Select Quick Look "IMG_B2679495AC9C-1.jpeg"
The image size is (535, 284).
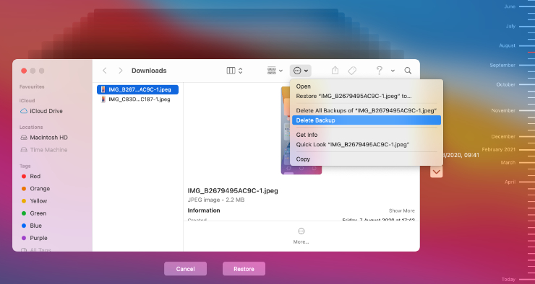click(x=367, y=145)
